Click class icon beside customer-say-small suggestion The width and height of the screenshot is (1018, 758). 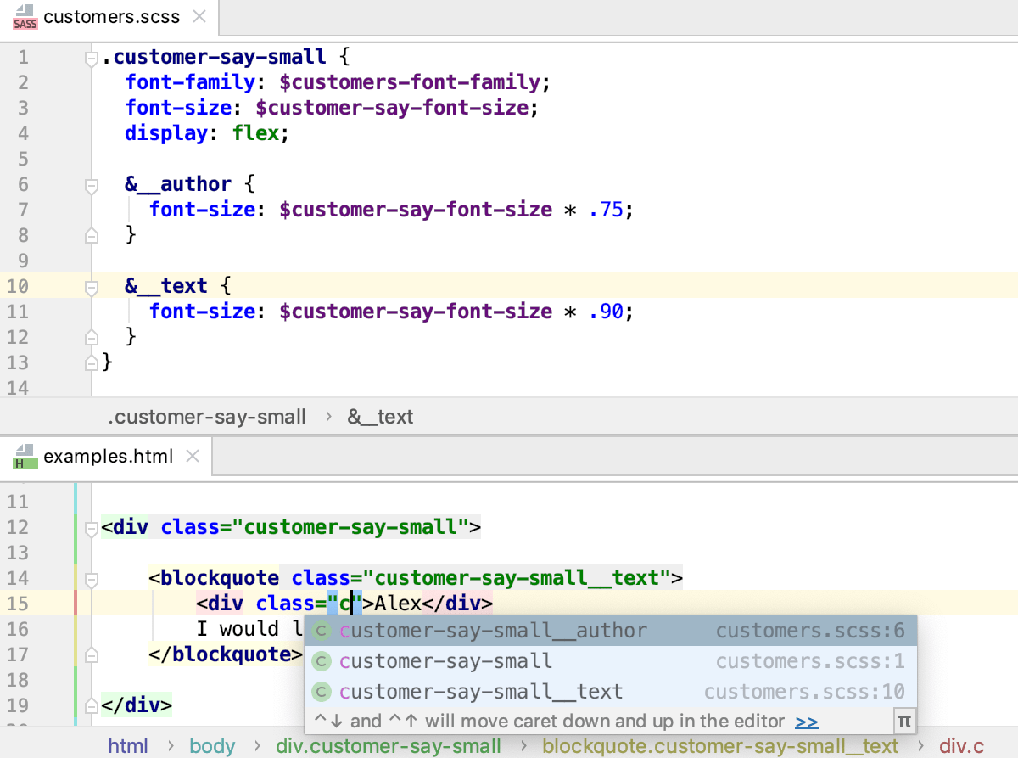click(322, 662)
